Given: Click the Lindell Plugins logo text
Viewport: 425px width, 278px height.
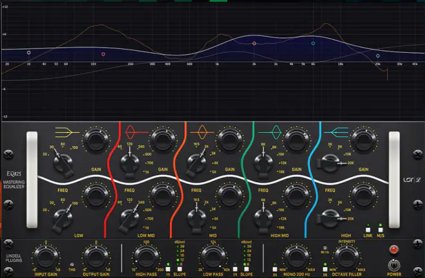Looking at the screenshot, I should coord(14,257).
